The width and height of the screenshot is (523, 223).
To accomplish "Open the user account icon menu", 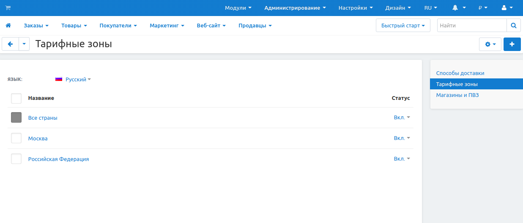I will click(507, 8).
